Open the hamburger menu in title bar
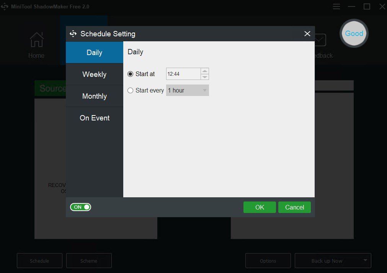This screenshot has width=387, height=273. click(336, 6)
